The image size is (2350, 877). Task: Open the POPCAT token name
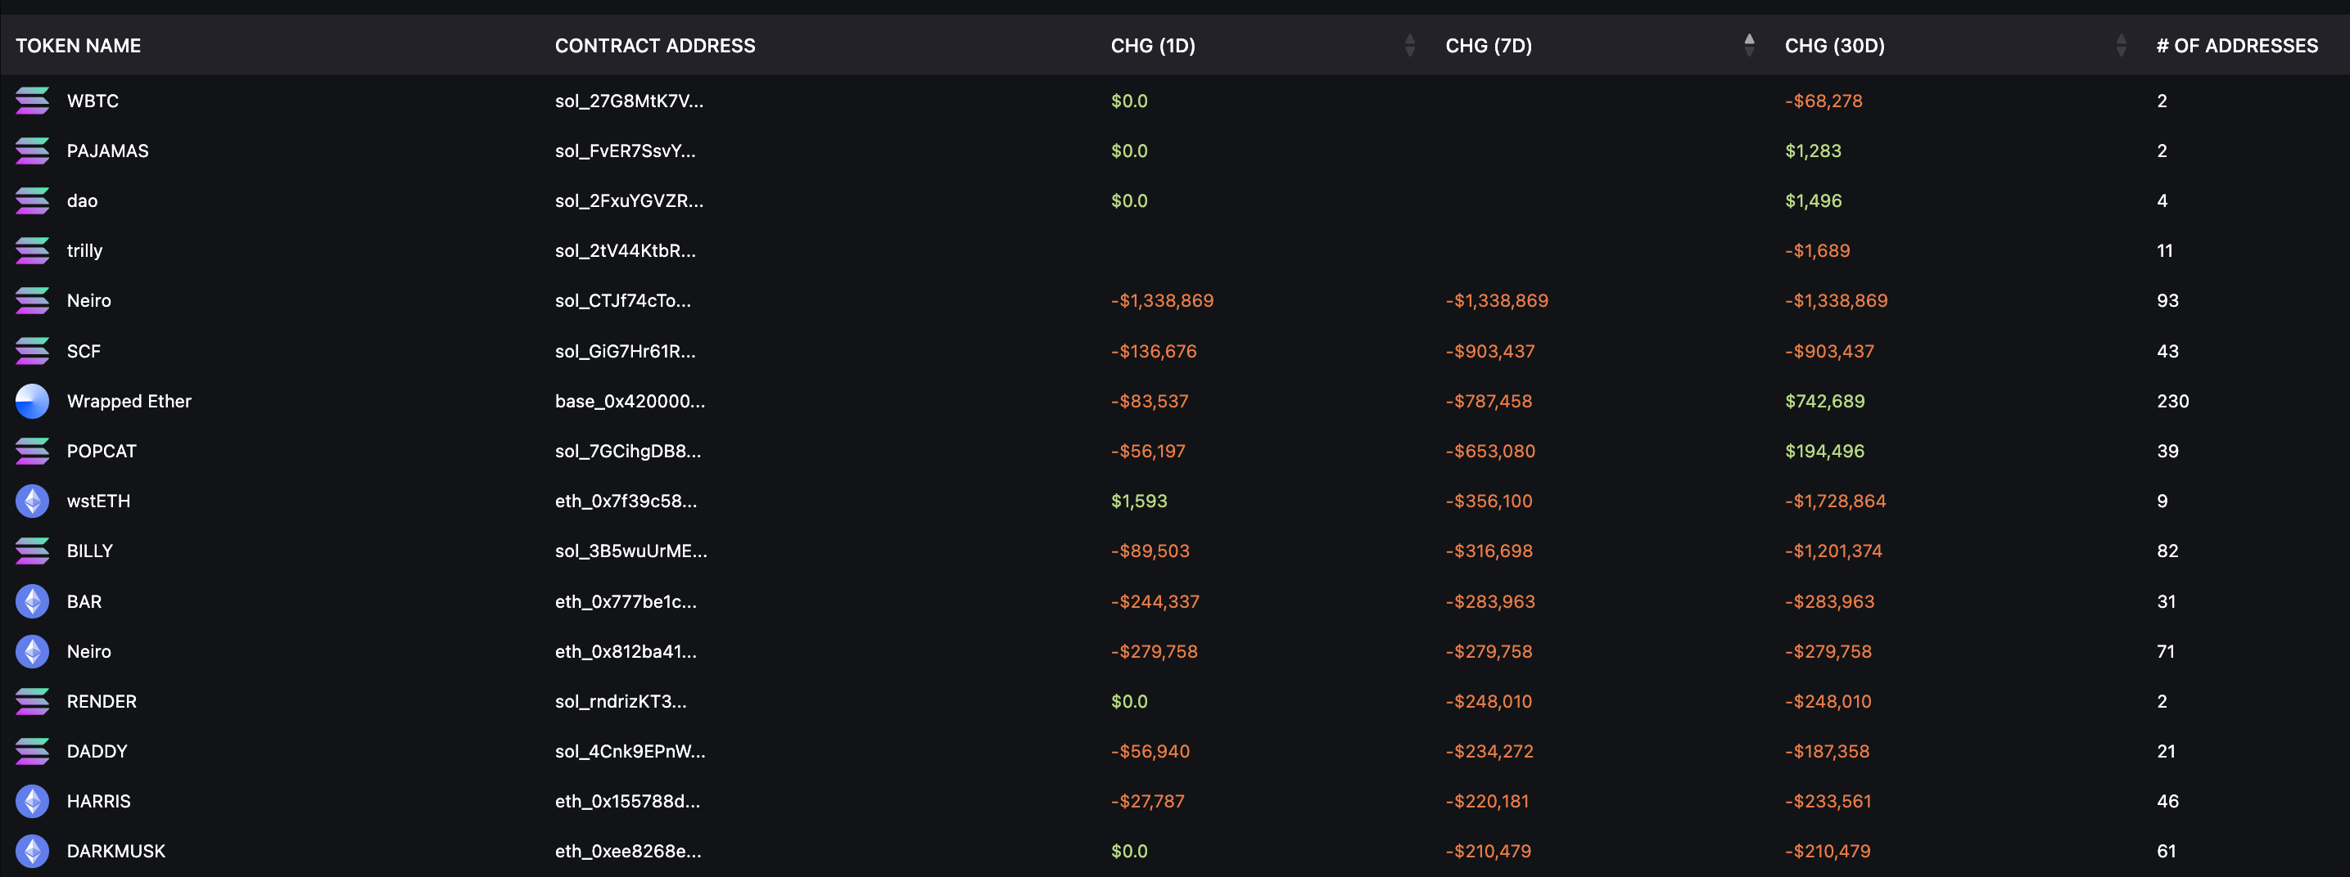102,452
